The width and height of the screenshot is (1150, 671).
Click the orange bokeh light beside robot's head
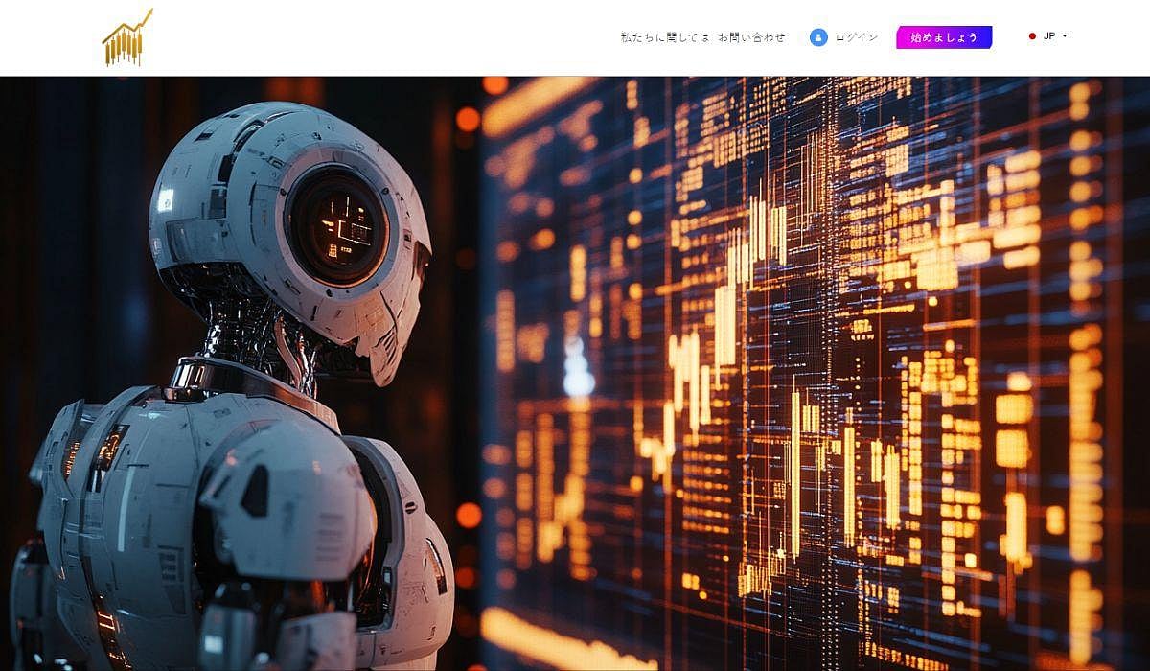468,119
